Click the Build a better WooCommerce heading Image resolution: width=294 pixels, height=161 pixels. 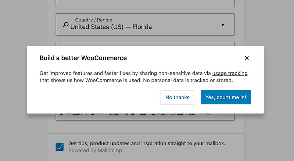click(x=83, y=58)
